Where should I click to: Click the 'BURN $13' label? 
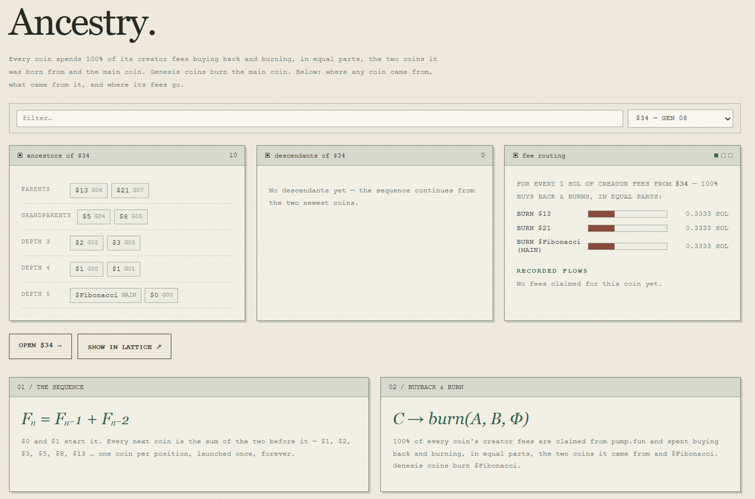pyautogui.click(x=534, y=214)
